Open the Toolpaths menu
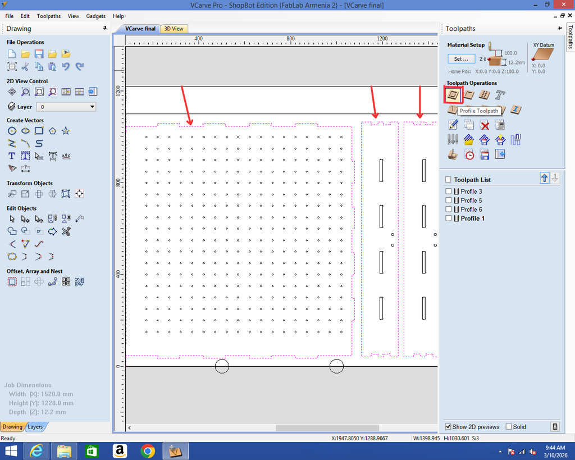 (x=49, y=16)
